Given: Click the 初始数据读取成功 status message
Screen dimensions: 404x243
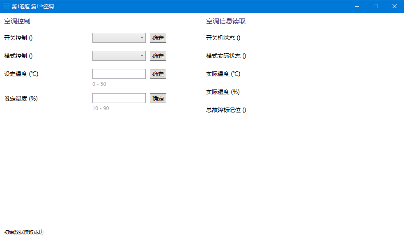Looking at the screenshot, I should (24, 232).
